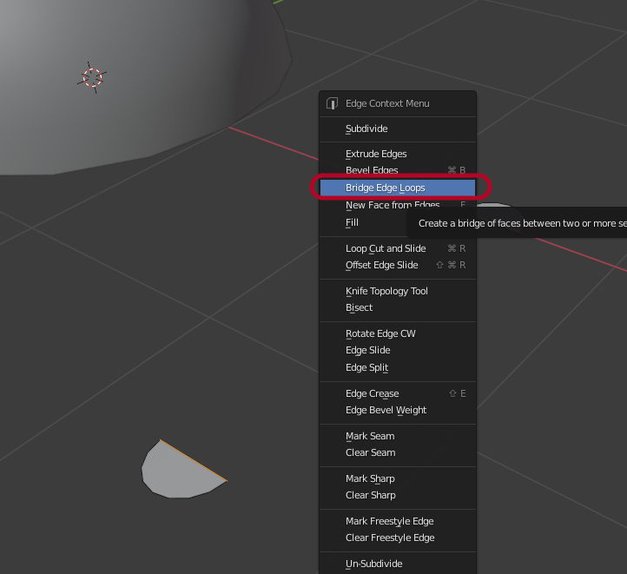Click Edge Slide option
Viewport: 627px width, 574px height.
tap(398, 350)
